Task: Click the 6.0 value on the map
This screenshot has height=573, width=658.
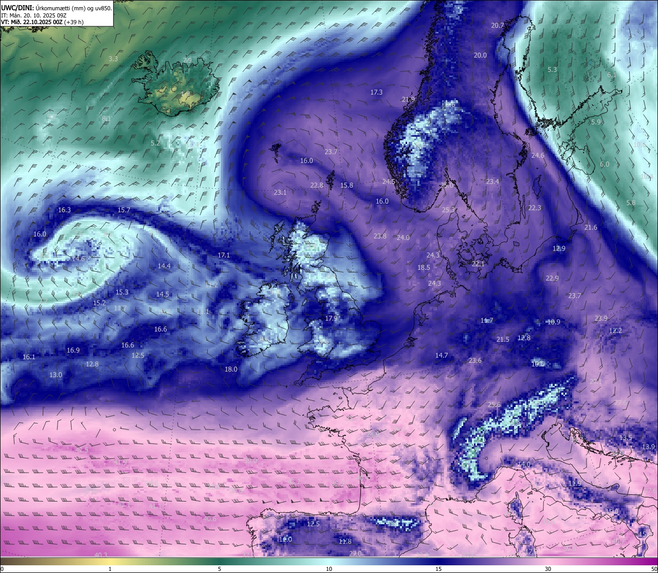Action: (605, 164)
